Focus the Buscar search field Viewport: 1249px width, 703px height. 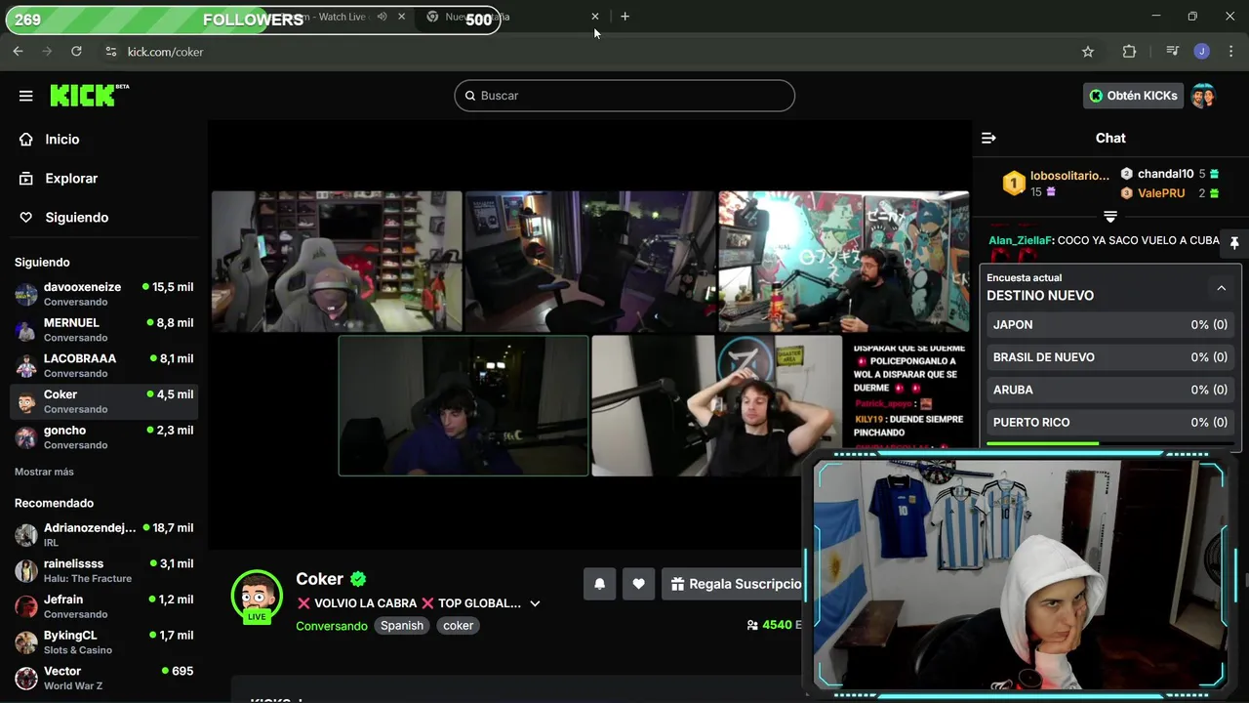tap(624, 96)
